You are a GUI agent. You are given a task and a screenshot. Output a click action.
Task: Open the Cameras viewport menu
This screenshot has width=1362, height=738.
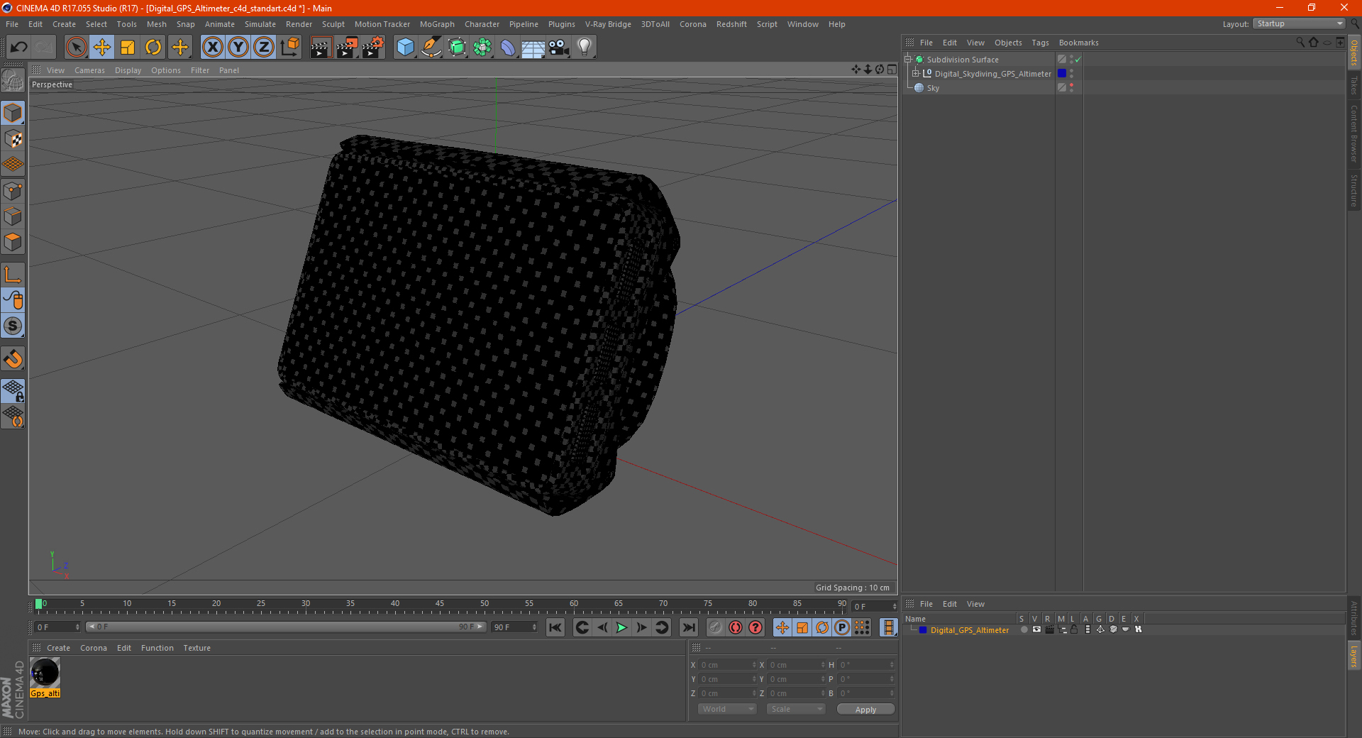coord(89,70)
